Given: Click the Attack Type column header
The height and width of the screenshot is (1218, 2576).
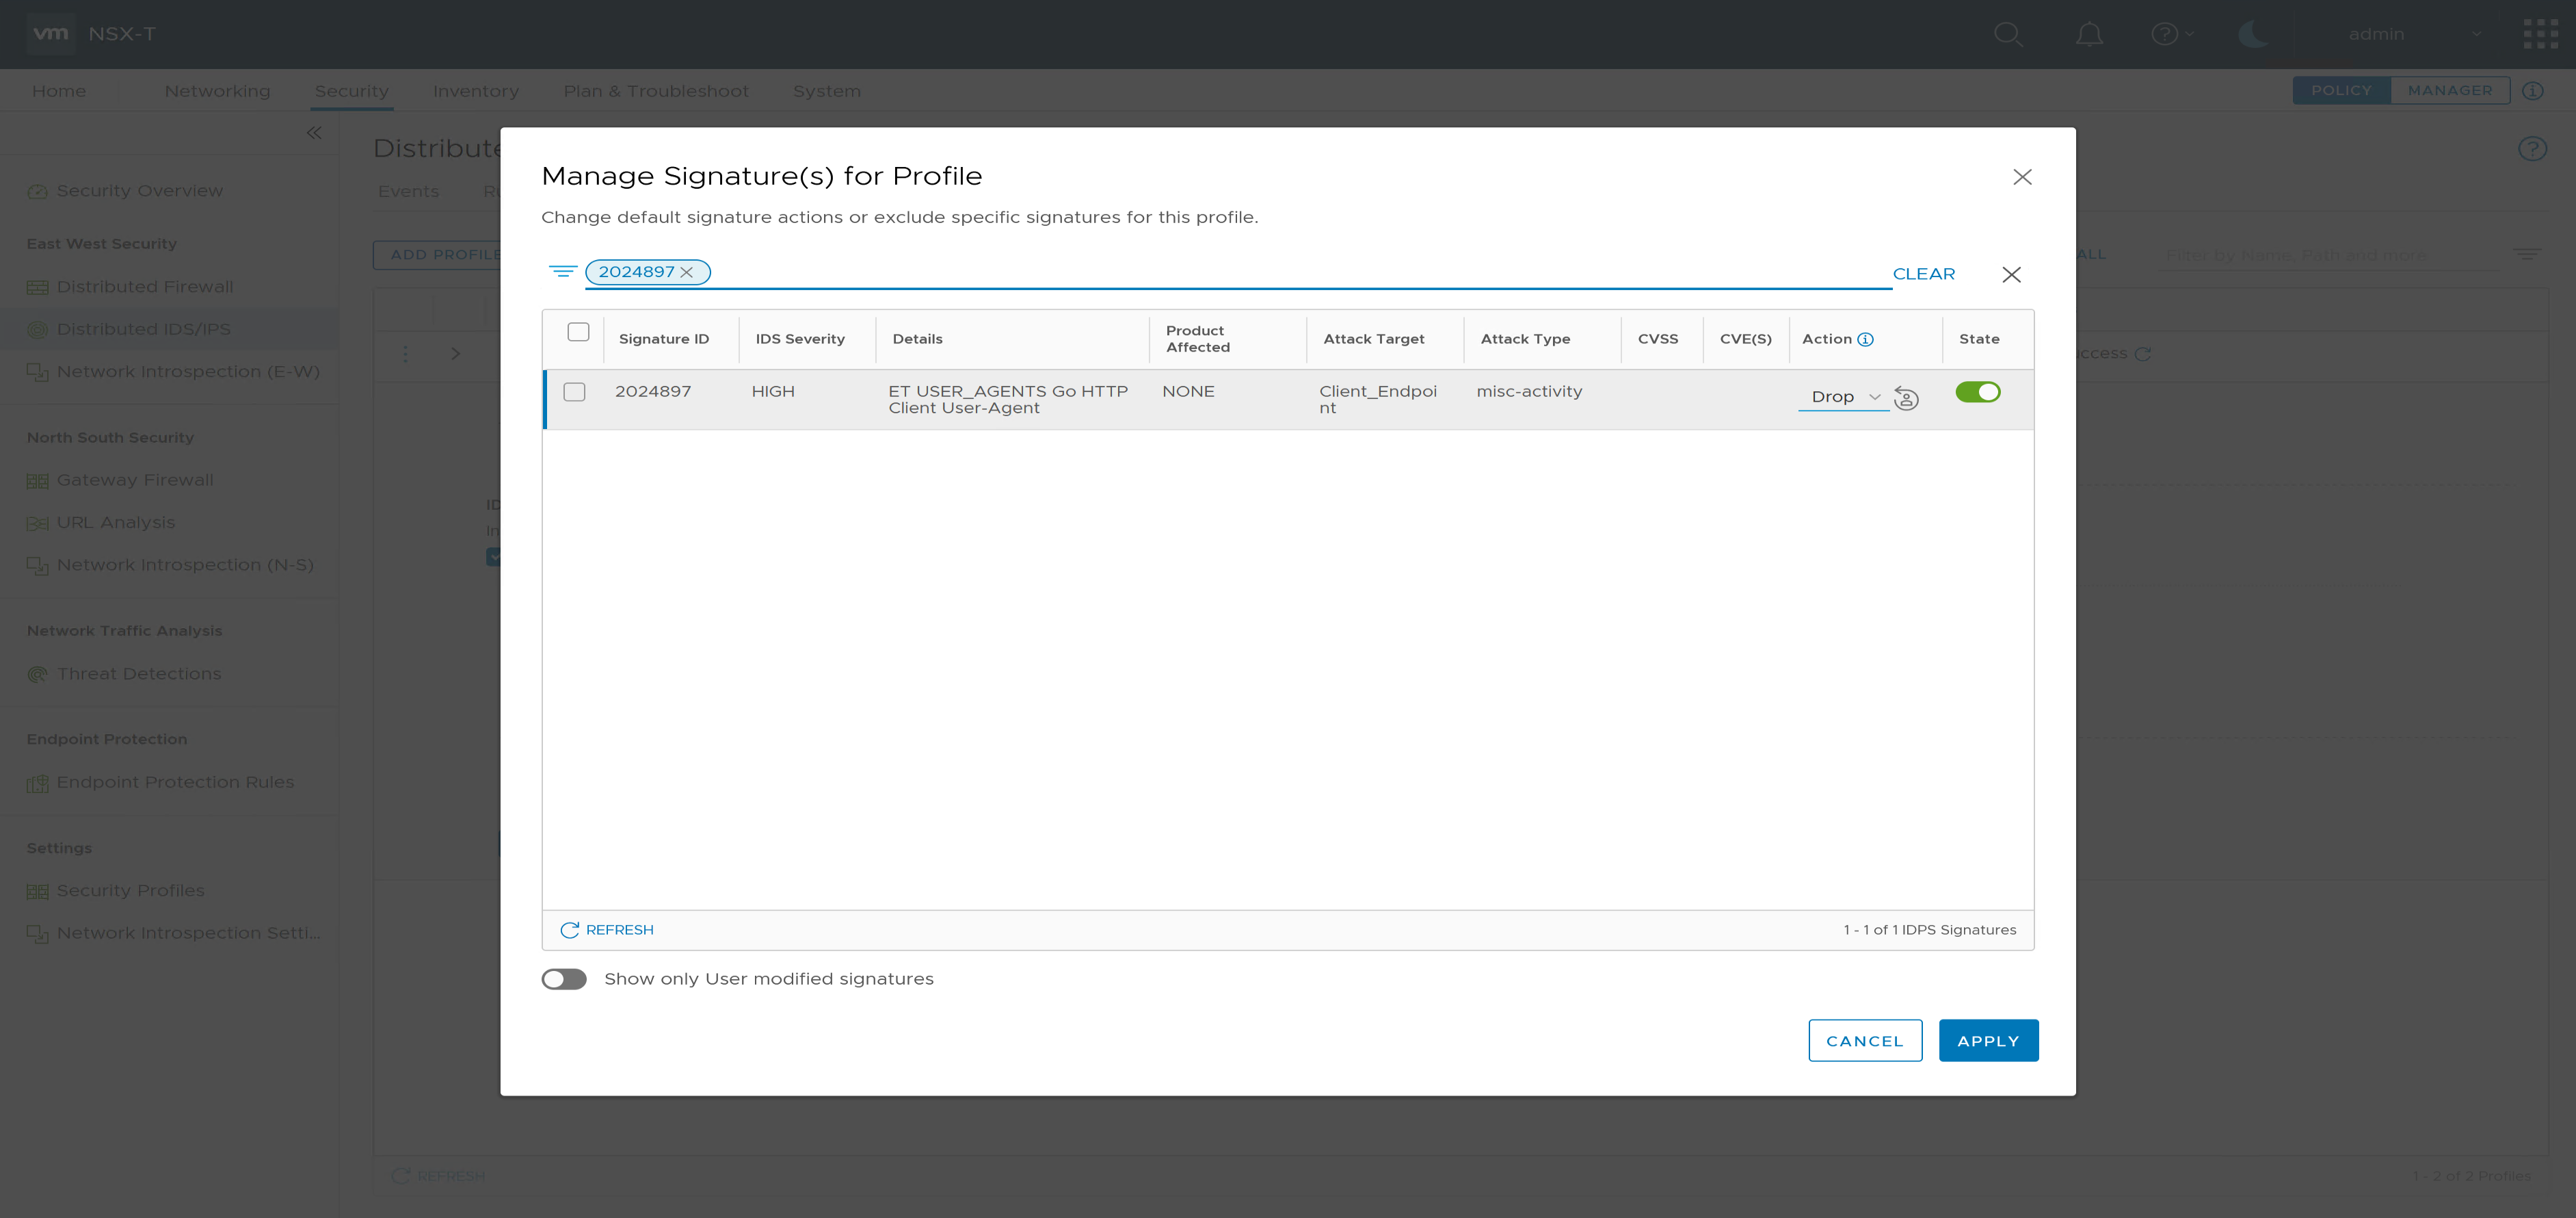Looking at the screenshot, I should click(x=1525, y=339).
